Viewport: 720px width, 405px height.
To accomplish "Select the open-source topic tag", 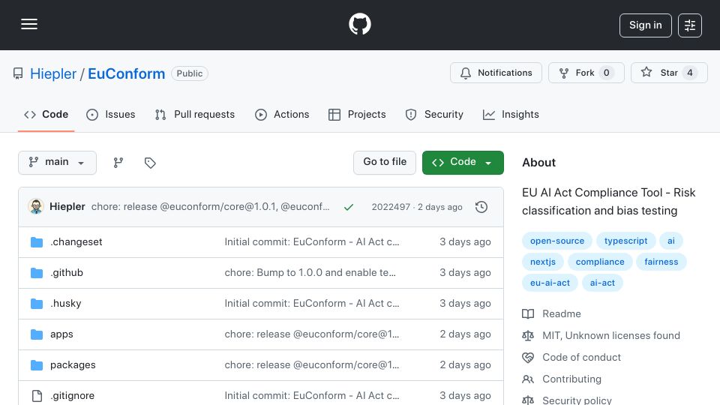I will click(557, 241).
